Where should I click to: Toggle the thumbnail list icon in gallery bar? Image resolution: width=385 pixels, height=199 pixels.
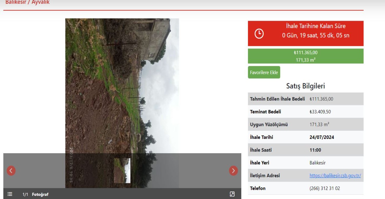click(10, 194)
